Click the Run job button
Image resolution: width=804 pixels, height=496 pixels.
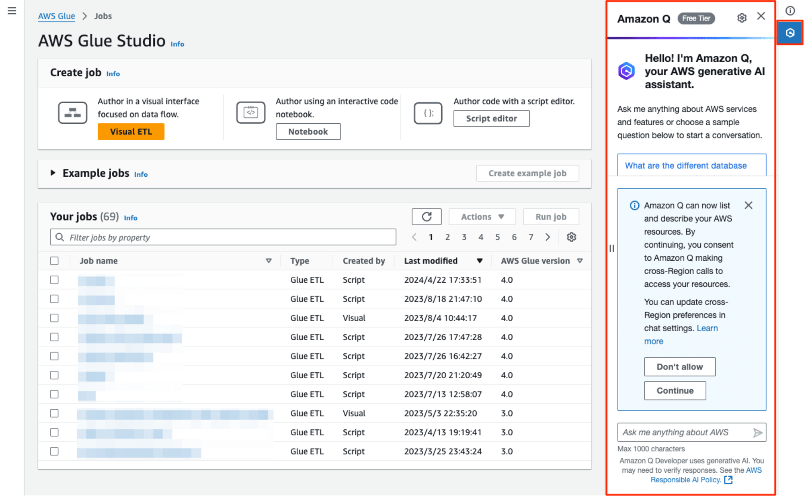(x=551, y=217)
